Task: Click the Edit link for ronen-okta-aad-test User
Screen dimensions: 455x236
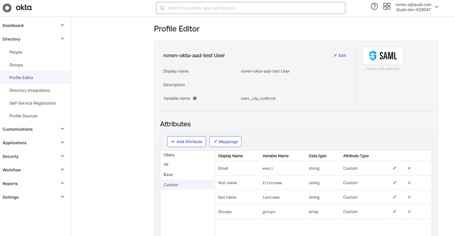Action: [x=339, y=56]
